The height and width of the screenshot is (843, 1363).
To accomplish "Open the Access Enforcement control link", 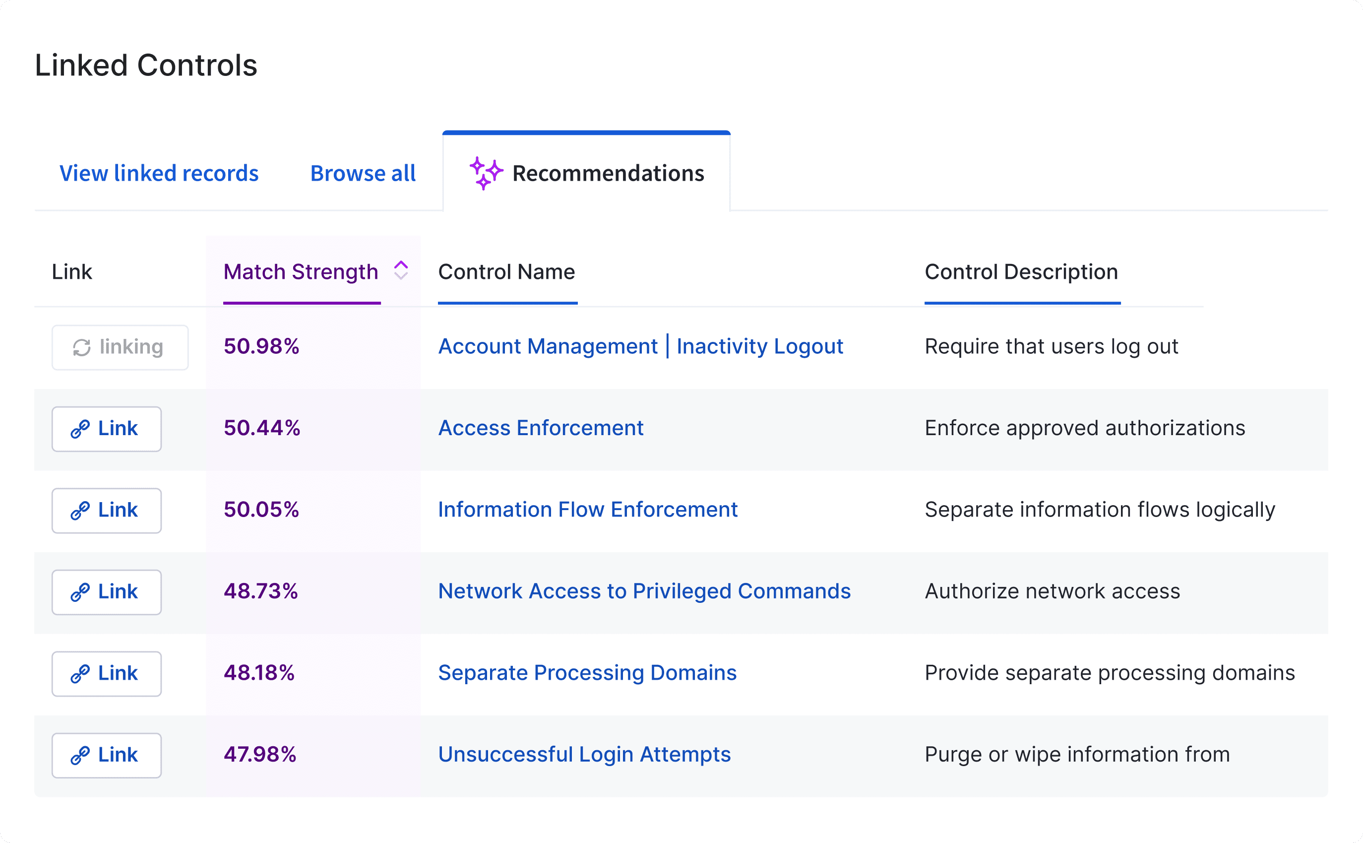I will click(x=541, y=428).
